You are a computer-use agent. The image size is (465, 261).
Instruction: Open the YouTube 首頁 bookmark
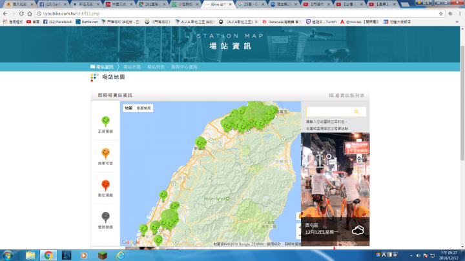33,22
